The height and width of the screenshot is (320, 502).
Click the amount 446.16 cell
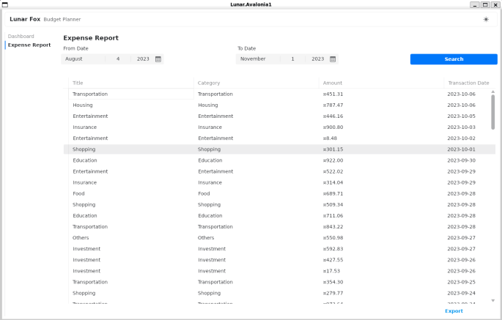381,116
